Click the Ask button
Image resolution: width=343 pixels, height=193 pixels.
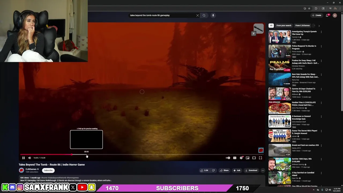tap(237, 170)
